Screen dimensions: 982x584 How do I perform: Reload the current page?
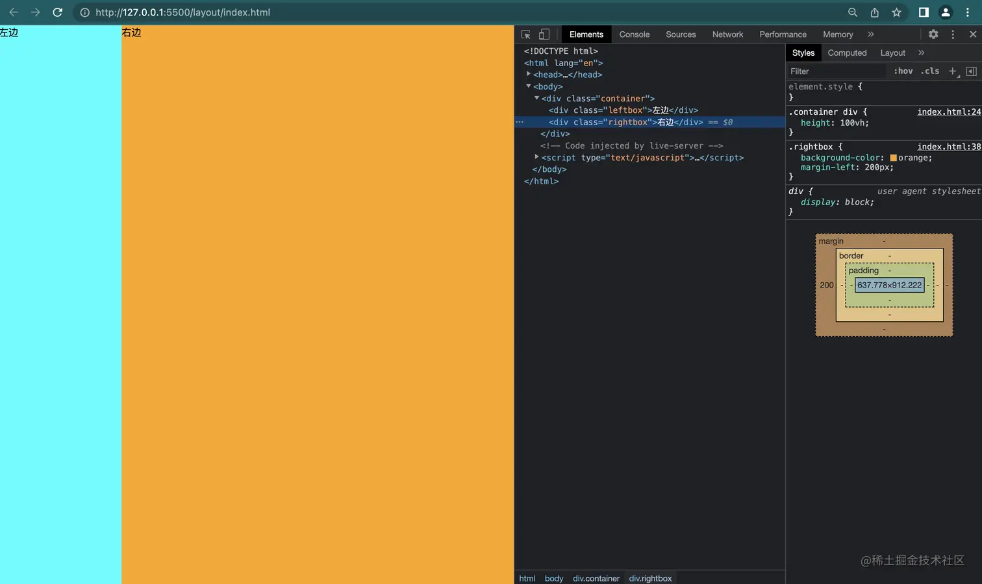(57, 12)
